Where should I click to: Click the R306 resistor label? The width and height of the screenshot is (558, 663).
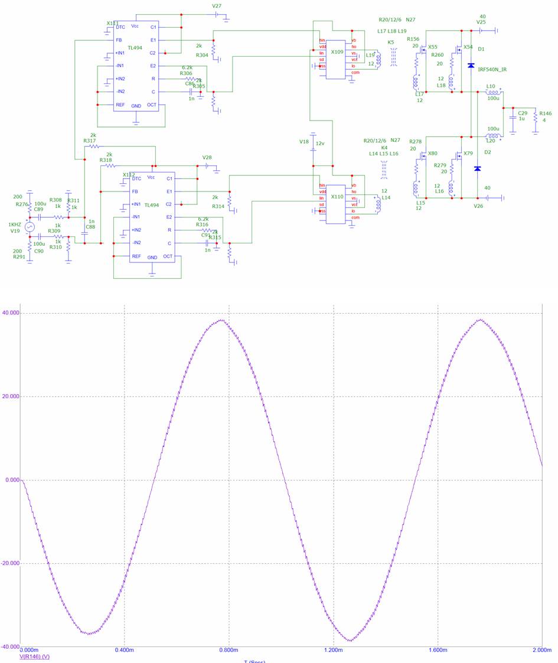[186, 73]
